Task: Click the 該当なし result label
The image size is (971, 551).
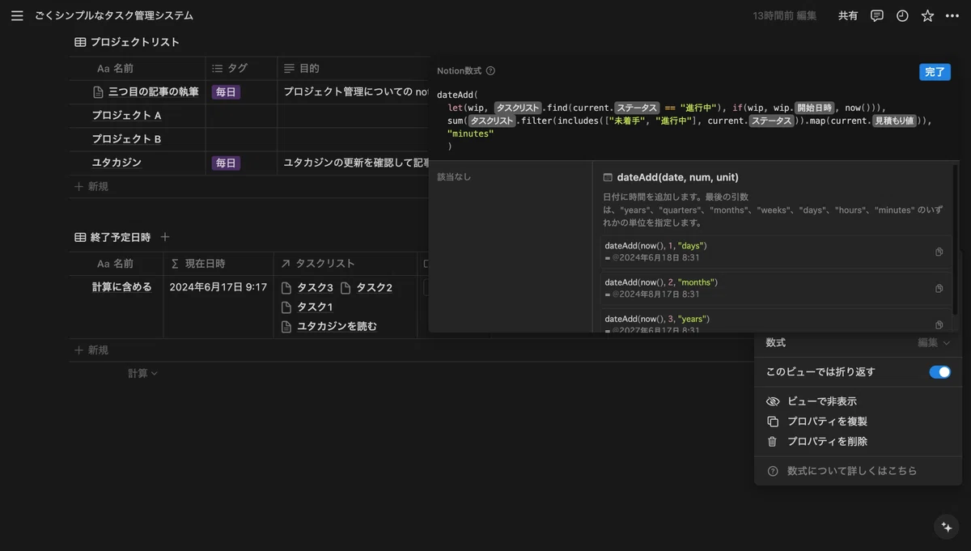Action: tap(454, 176)
